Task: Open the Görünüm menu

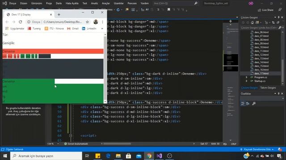Action: point(37,3)
